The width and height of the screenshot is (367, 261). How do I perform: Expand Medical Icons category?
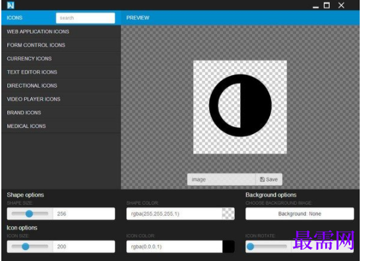[61, 126]
